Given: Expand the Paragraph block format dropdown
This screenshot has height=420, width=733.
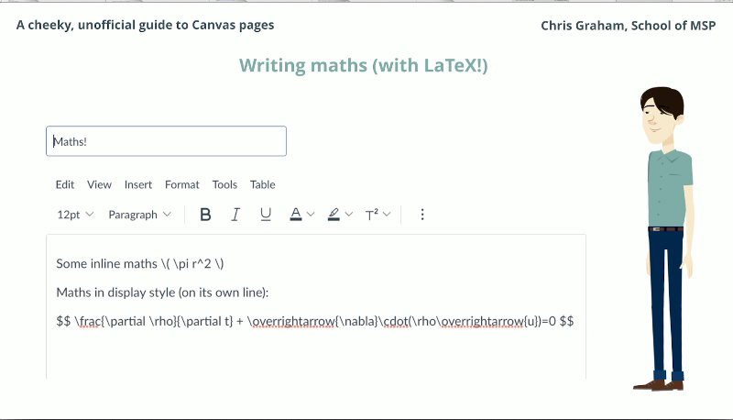Looking at the screenshot, I should [x=139, y=215].
